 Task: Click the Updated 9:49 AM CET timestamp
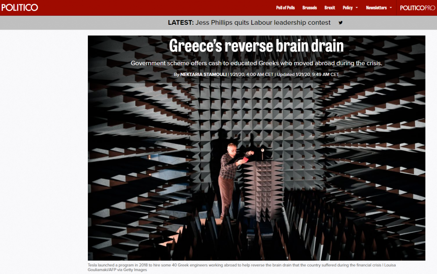tap(308, 74)
